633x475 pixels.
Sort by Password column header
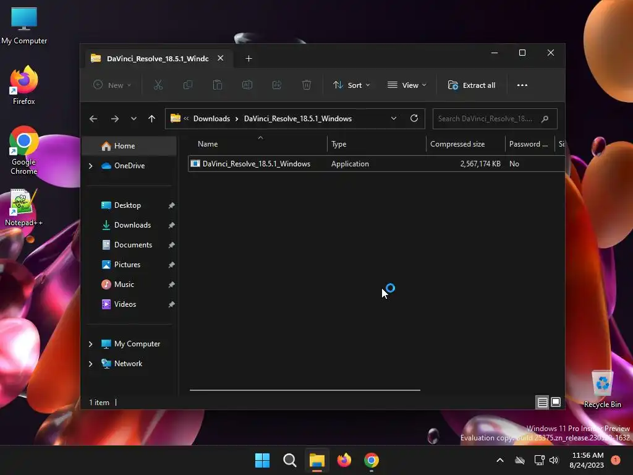tap(530, 144)
